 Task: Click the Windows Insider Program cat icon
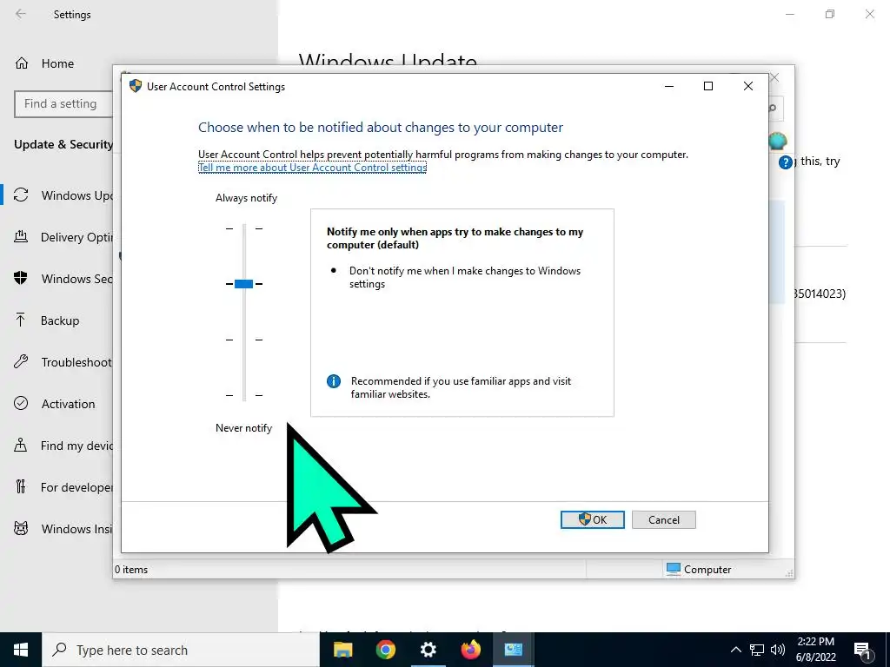[x=21, y=529]
